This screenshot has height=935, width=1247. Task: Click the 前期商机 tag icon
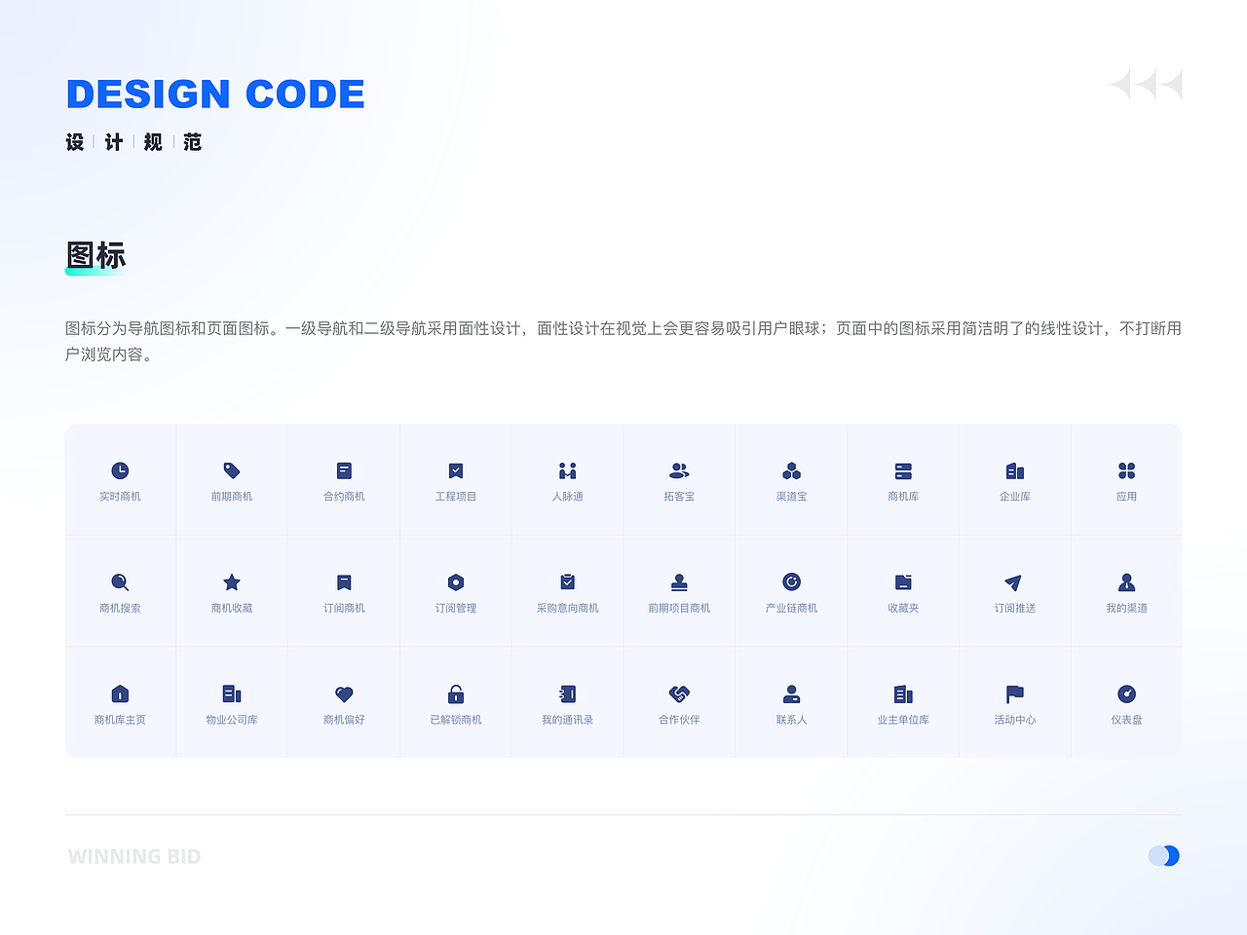click(x=232, y=469)
